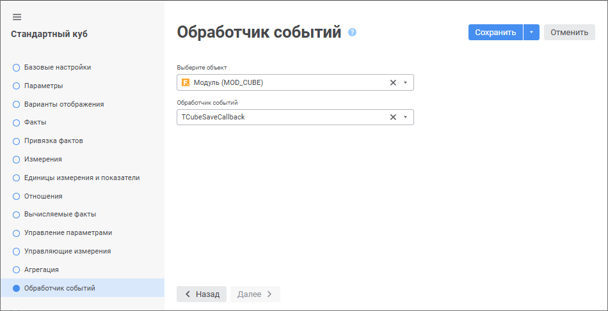Open Единицы измерения и показатели step
The width and height of the screenshot is (608, 311).
(x=82, y=178)
